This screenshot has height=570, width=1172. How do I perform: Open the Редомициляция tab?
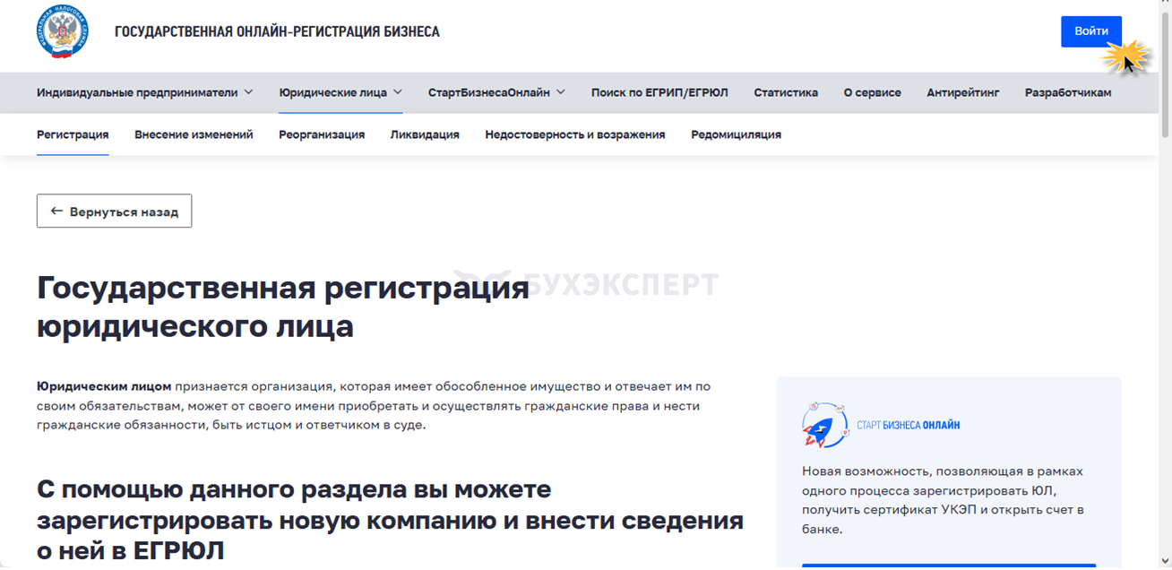(736, 134)
